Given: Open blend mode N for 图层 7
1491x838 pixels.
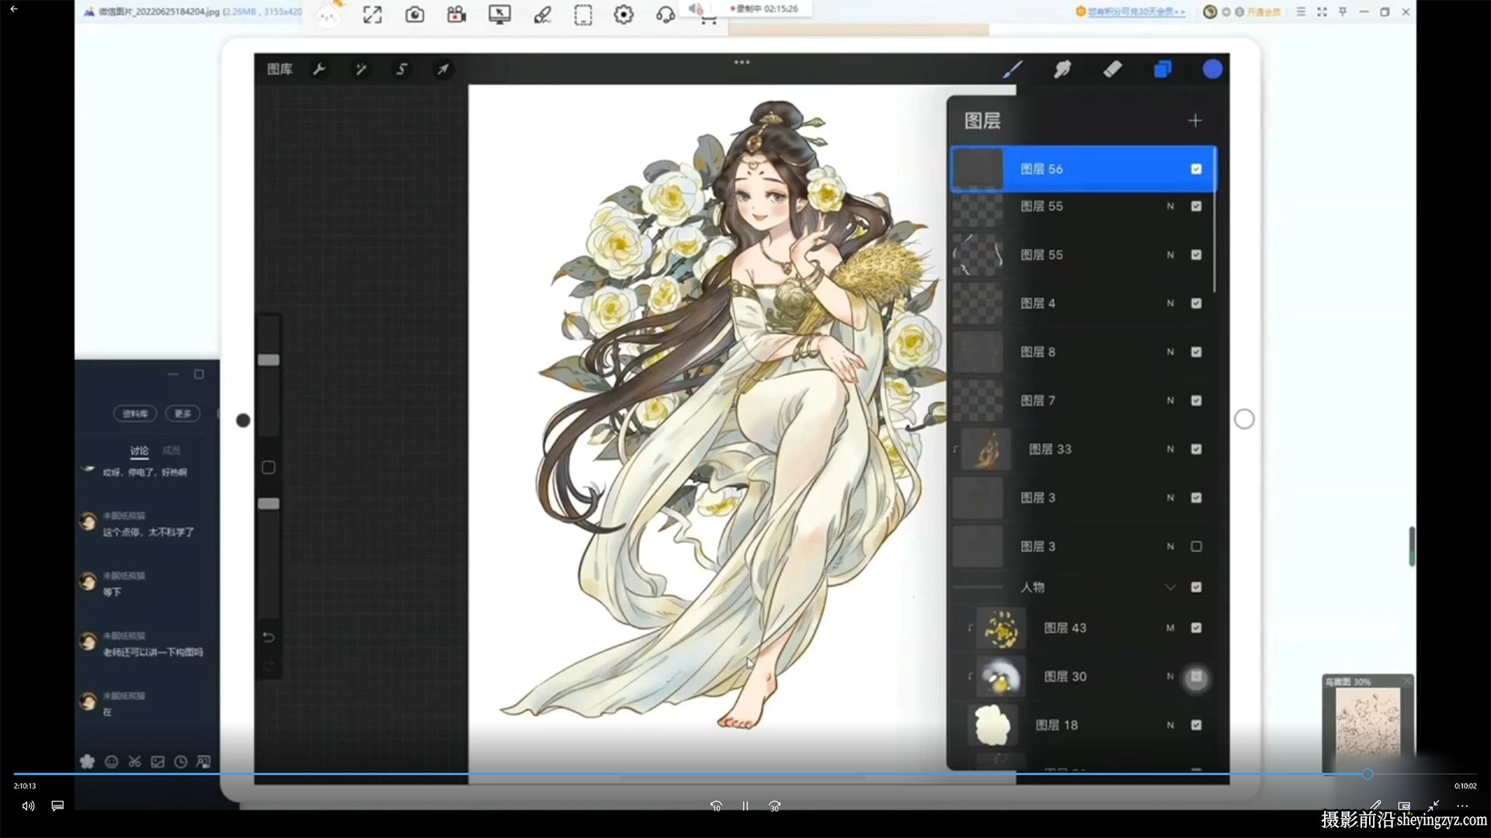Looking at the screenshot, I should (x=1170, y=400).
